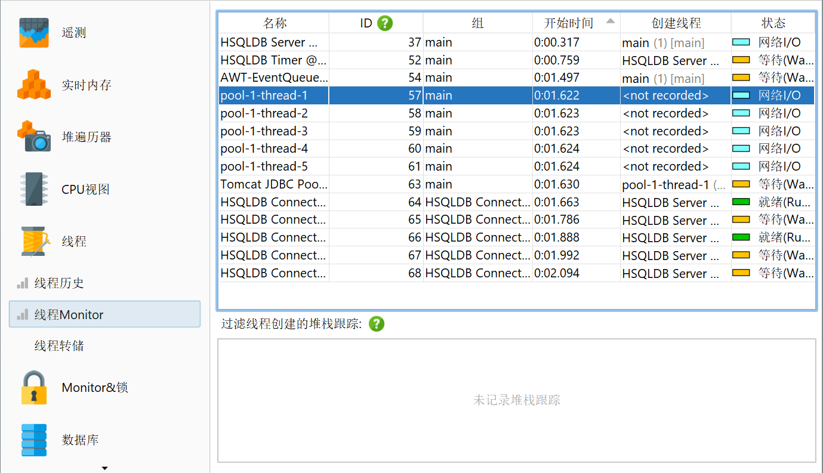
Task: Click <not recorded> in pool-1-thread-3 row
Action: click(x=665, y=131)
